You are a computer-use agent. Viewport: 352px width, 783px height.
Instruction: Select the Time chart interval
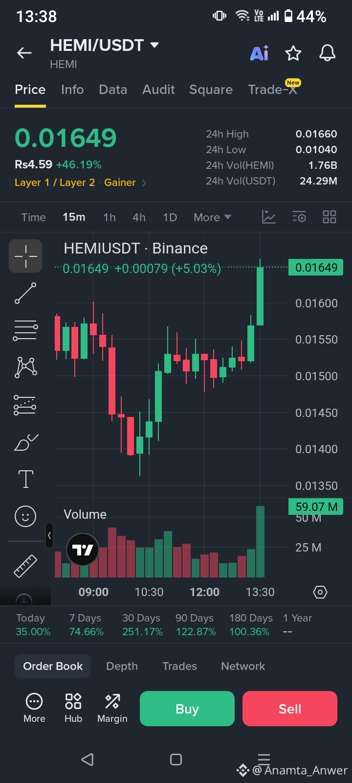(33, 217)
